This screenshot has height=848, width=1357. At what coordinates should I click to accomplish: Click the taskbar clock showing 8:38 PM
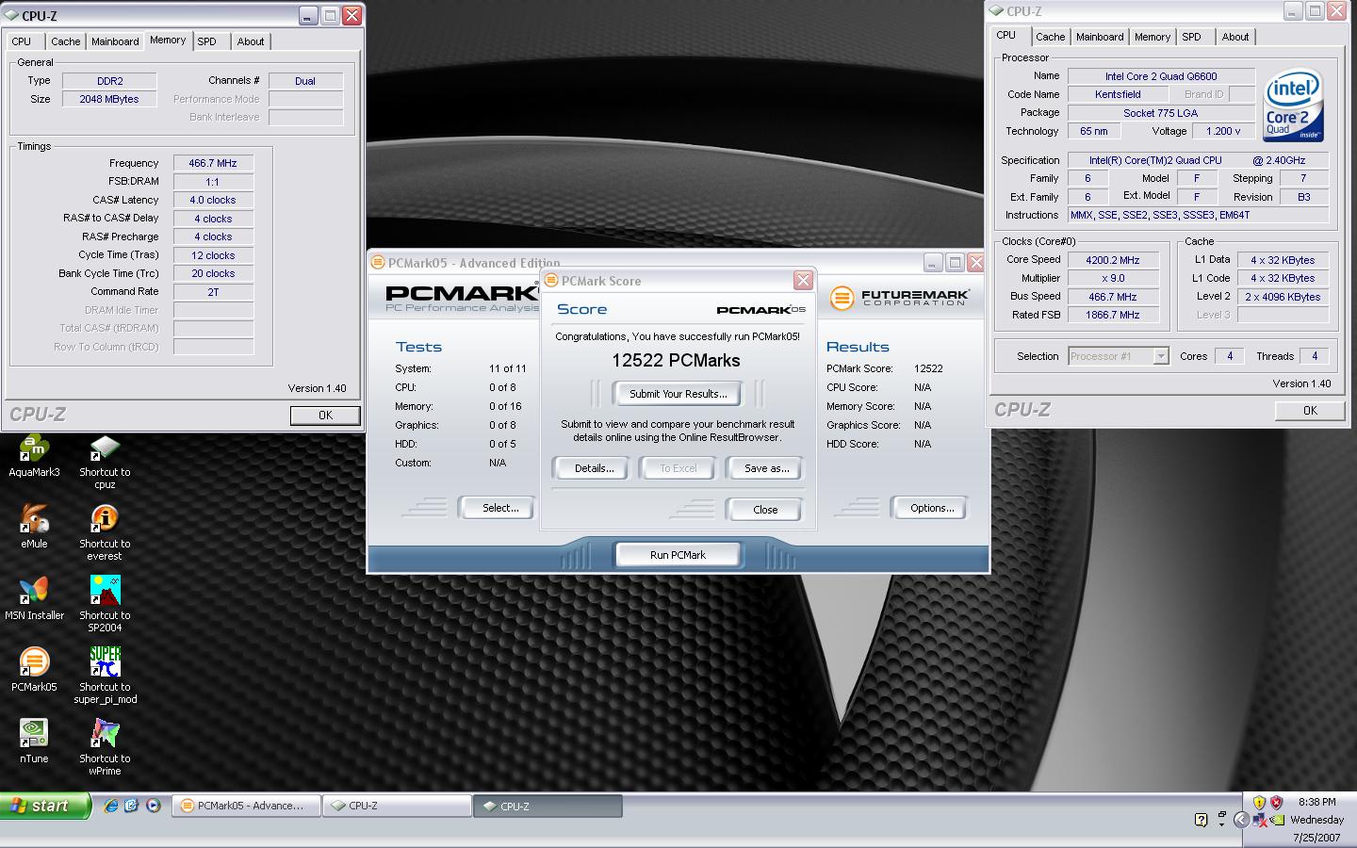point(1316,802)
